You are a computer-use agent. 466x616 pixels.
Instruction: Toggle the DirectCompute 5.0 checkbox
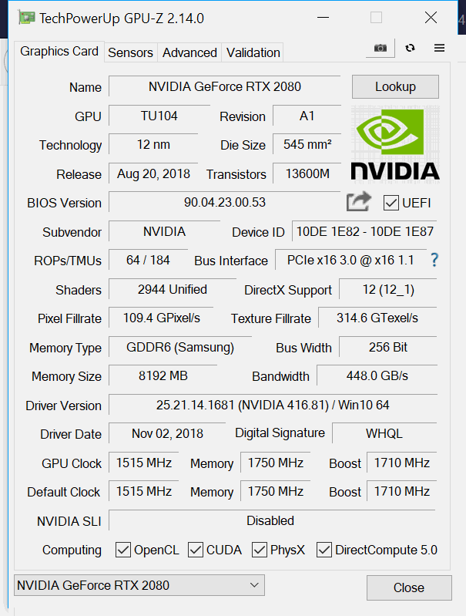pyautogui.click(x=324, y=550)
